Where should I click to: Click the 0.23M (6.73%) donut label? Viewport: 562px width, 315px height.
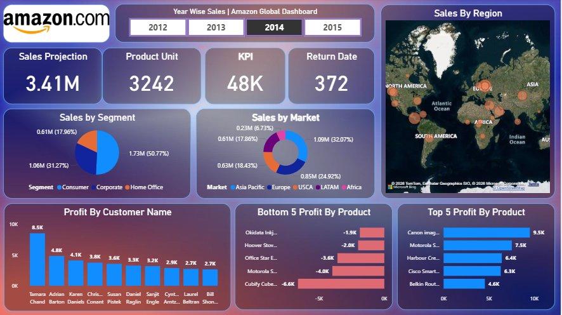coord(254,128)
